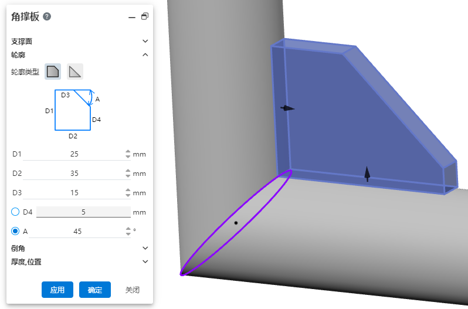Decrease D1 with the down stepper
The width and height of the screenshot is (468, 309).
click(128, 157)
